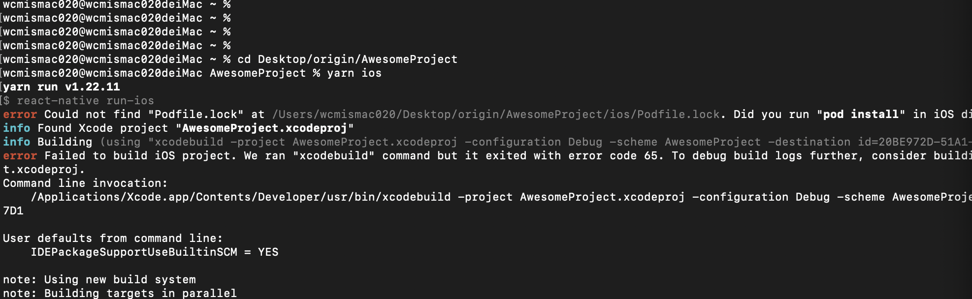This screenshot has width=972, height=299.
Task: Click the "note: Building targets in parallel" line
Action: [x=120, y=293]
